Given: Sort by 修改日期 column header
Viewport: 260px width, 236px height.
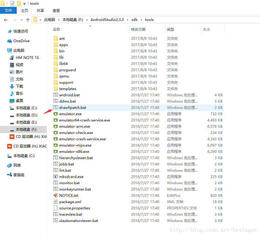Looking at the screenshot, I should [x=138, y=30].
